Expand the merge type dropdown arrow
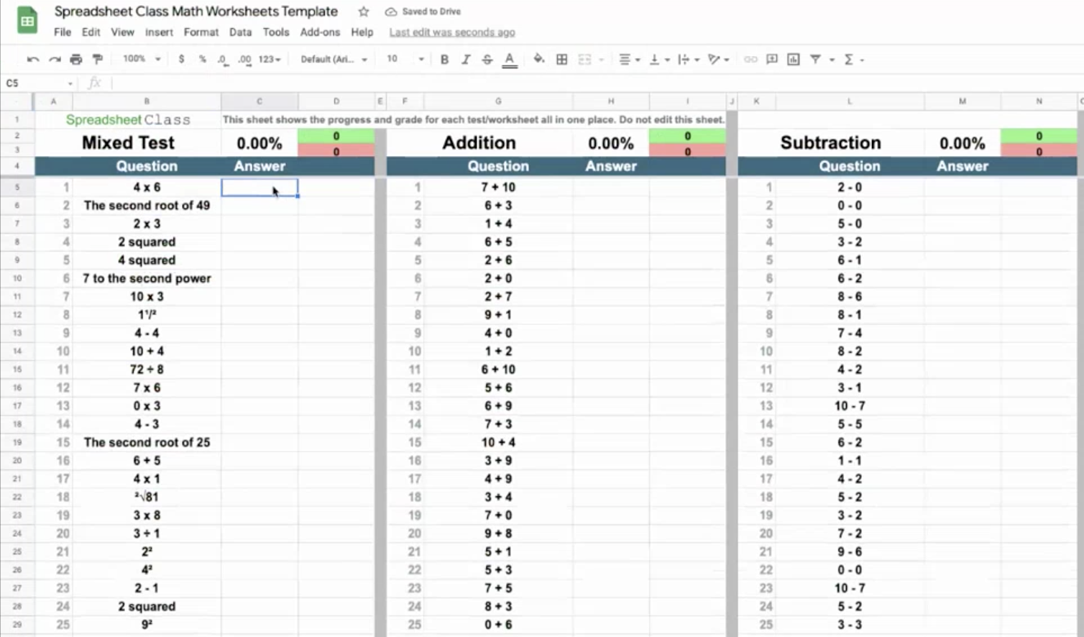Screen dimensions: 1084x637 coord(601,60)
